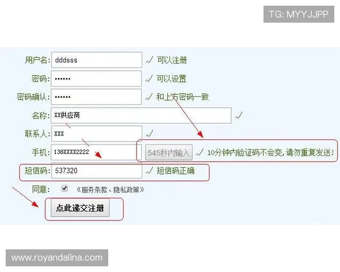Click the checkmark icon before 和上方密码一致

click(149, 97)
